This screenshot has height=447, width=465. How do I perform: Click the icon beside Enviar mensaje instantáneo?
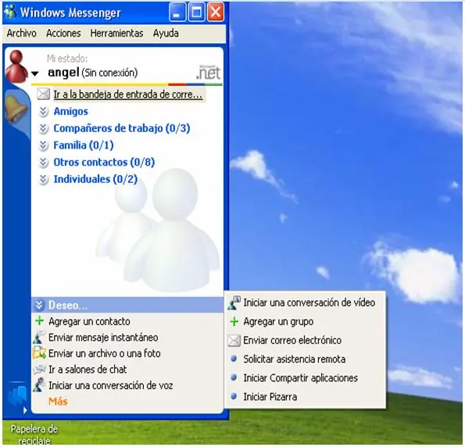pos(39,337)
